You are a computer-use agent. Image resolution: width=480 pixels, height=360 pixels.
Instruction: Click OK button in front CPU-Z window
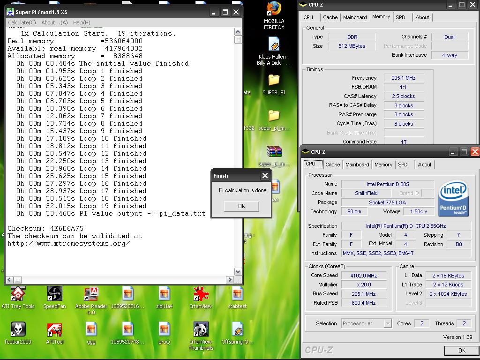462,351
